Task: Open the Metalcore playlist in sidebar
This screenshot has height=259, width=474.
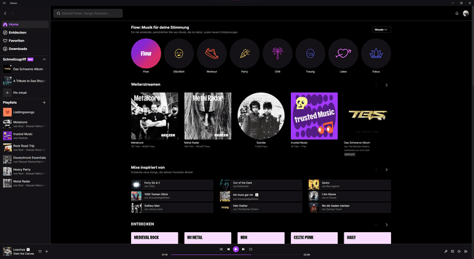Action: pos(25,124)
